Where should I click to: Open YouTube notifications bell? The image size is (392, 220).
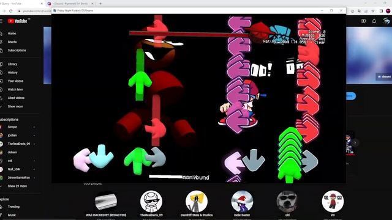374,21
